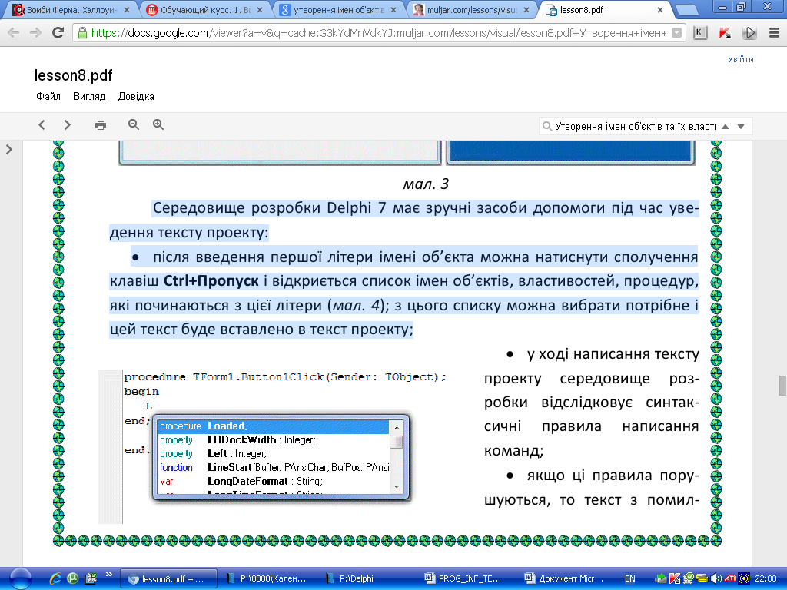Click the play-arrow extension icon
Screen dimensions: 787x590
(x=749, y=33)
